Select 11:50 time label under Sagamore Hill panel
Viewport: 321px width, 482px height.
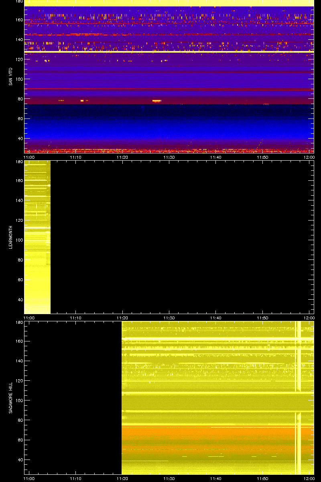coord(263,478)
